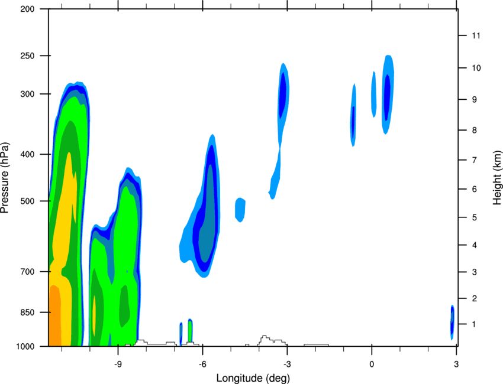Click the Longitude (deg) axis title
The height and width of the screenshot is (384, 503).
[x=253, y=378]
